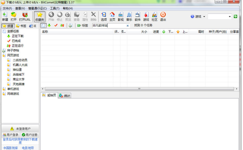Open the 查看(V) menu

tap(20, 8)
